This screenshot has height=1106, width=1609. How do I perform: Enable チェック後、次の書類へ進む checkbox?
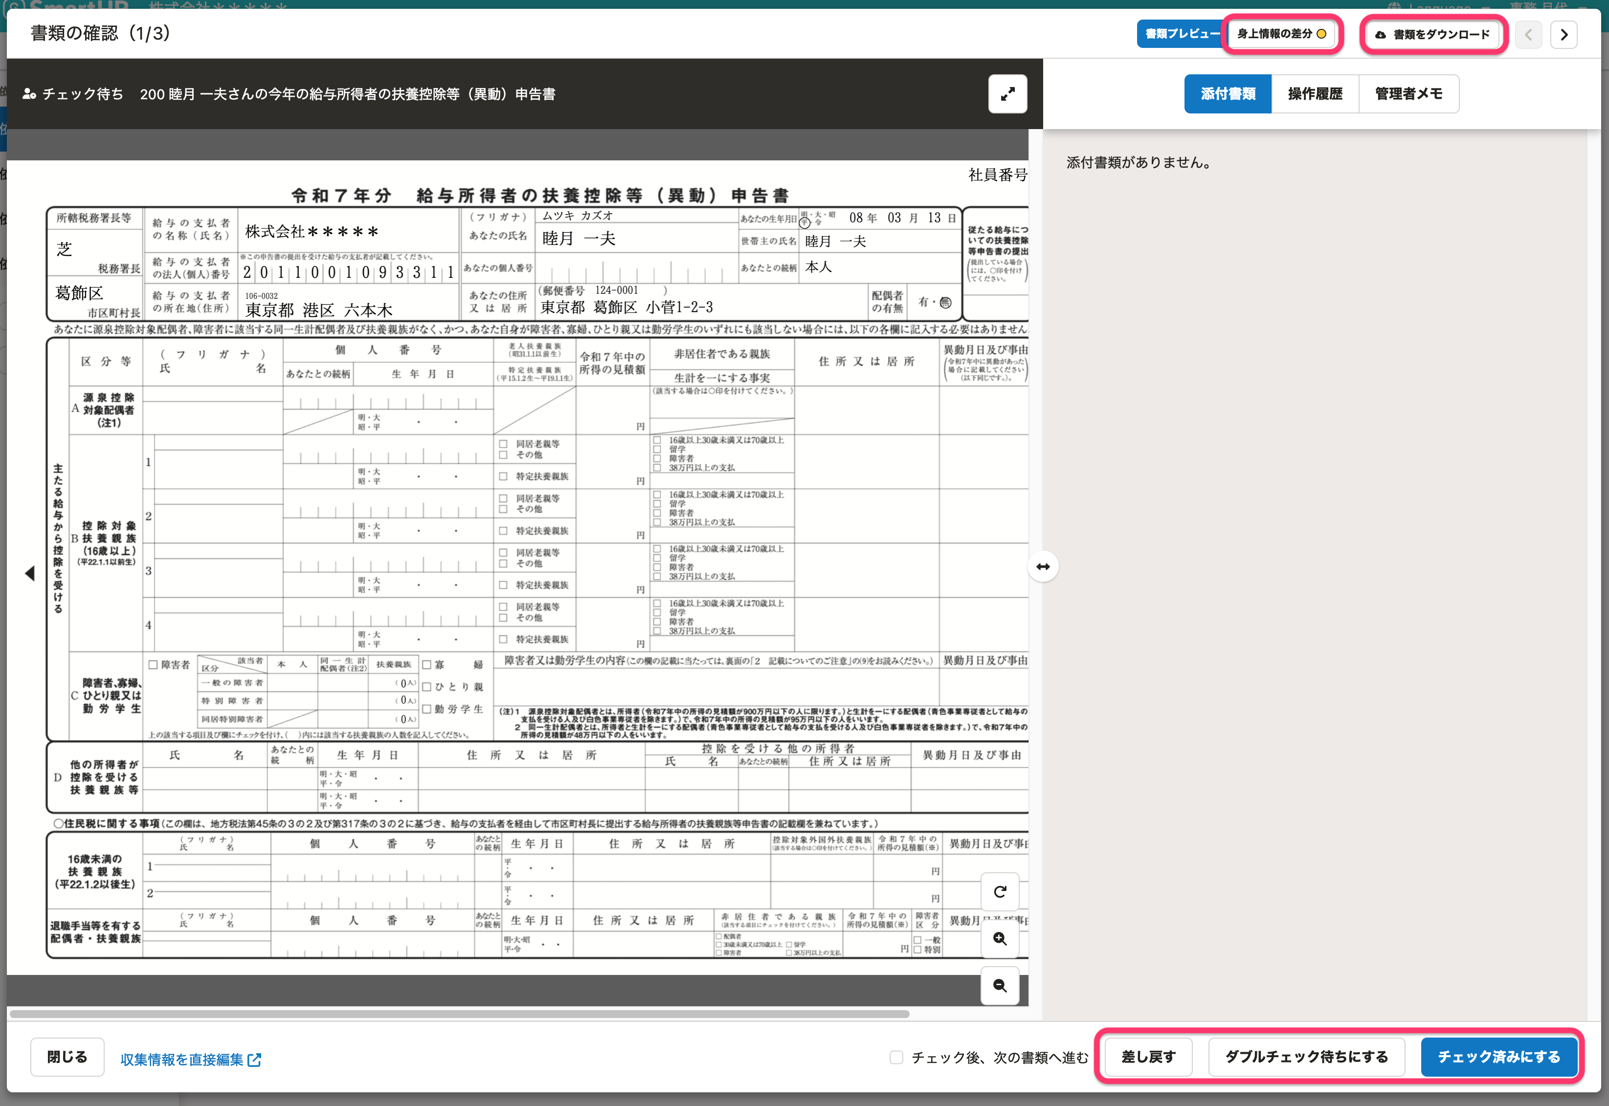[x=896, y=1057]
